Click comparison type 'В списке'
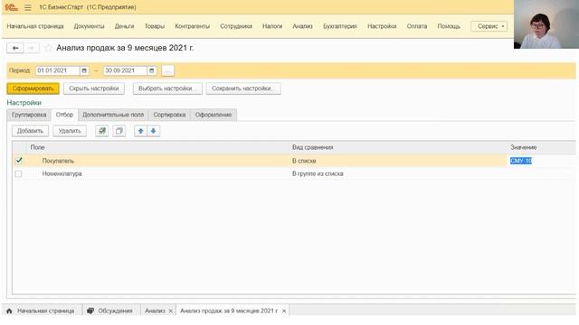Viewport: 579px width, 325px height. pos(304,161)
